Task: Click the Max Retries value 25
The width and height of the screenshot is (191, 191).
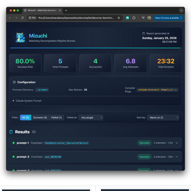Action: (x=86, y=90)
